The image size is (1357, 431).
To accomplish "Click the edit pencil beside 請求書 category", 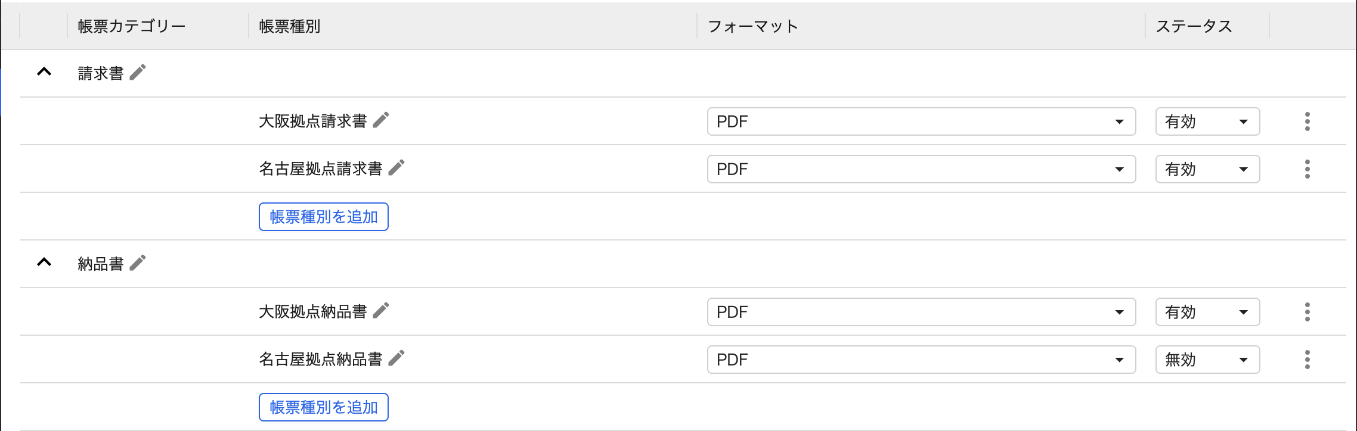I will click(x=138, y=73).
